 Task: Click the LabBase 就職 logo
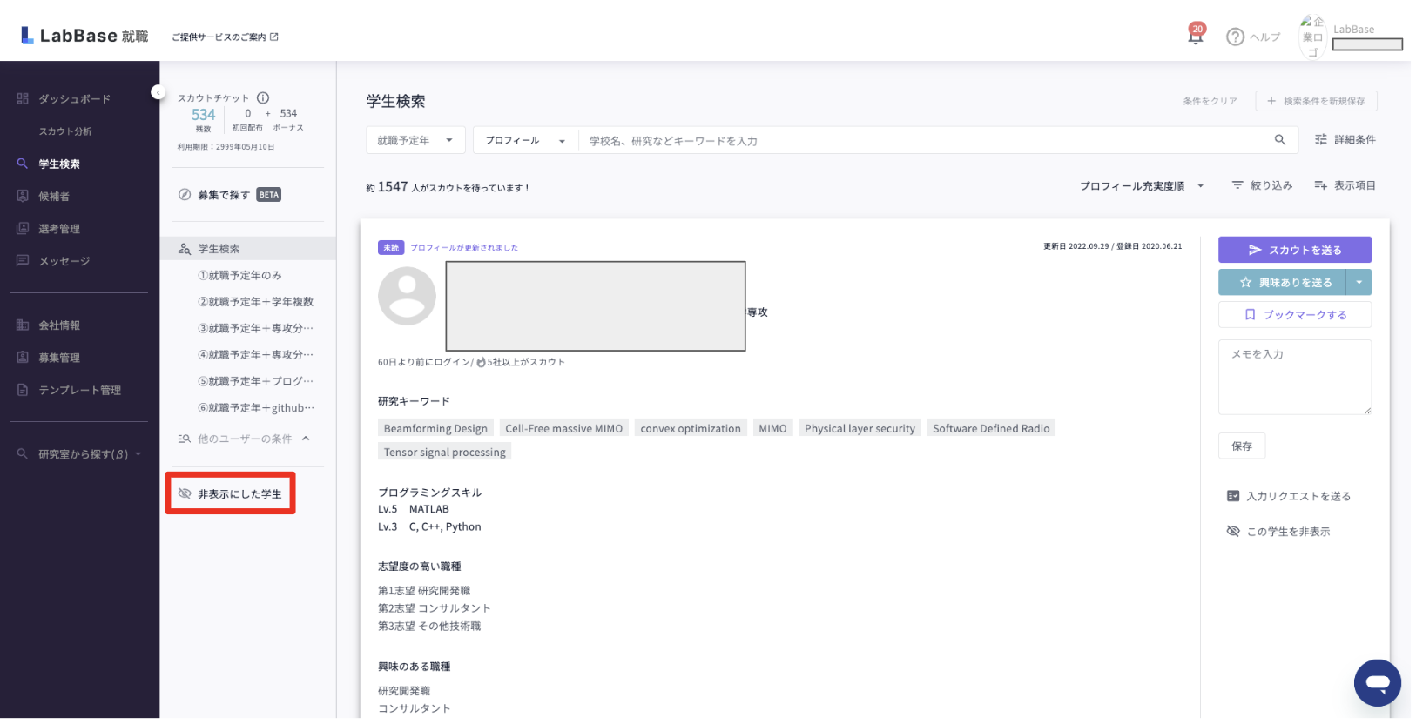[x=84, y=36]
